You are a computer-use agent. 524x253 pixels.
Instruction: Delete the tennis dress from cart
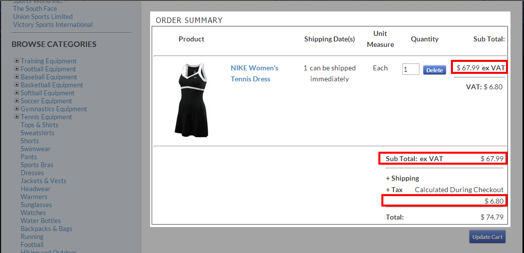tap(434, 70)
